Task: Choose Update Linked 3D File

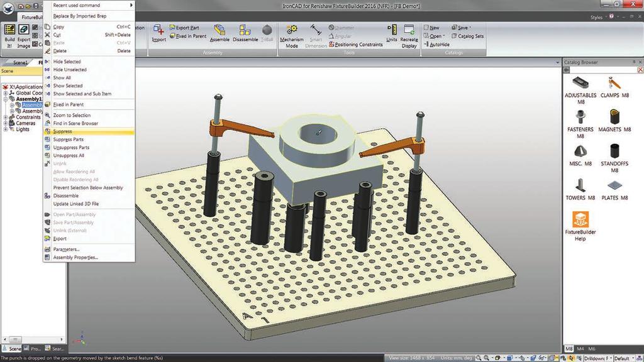Action: tap(89, 204)
